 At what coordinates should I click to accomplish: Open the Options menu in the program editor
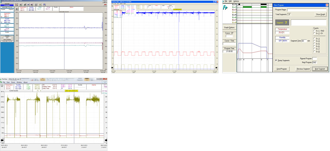coord(236,1)
